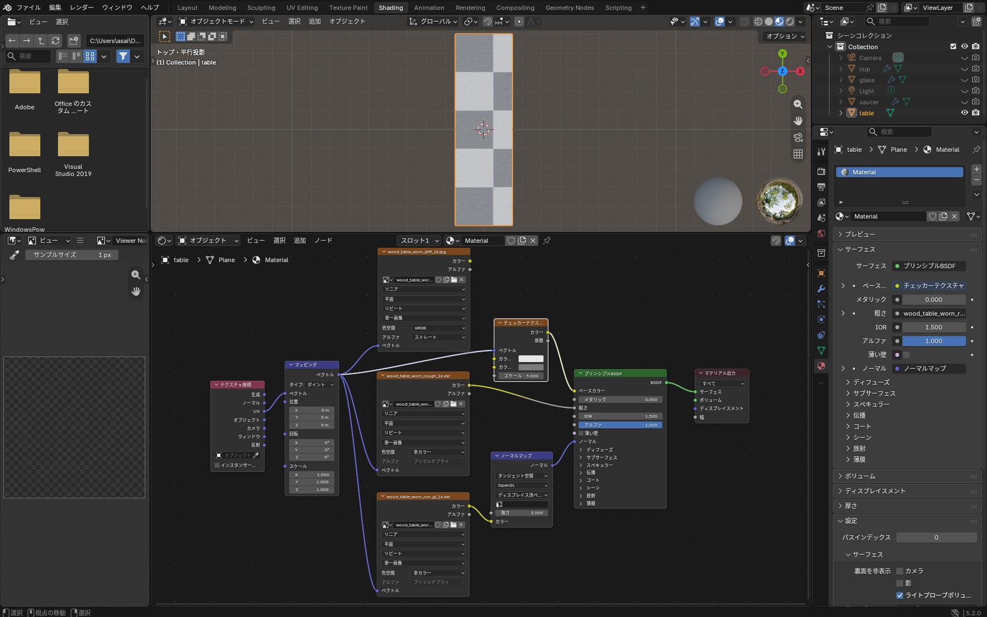Click the アルファ 1.000 slider in properties
Image resolution: width=987 pixels, height=617 pixels.
(934, 341)
